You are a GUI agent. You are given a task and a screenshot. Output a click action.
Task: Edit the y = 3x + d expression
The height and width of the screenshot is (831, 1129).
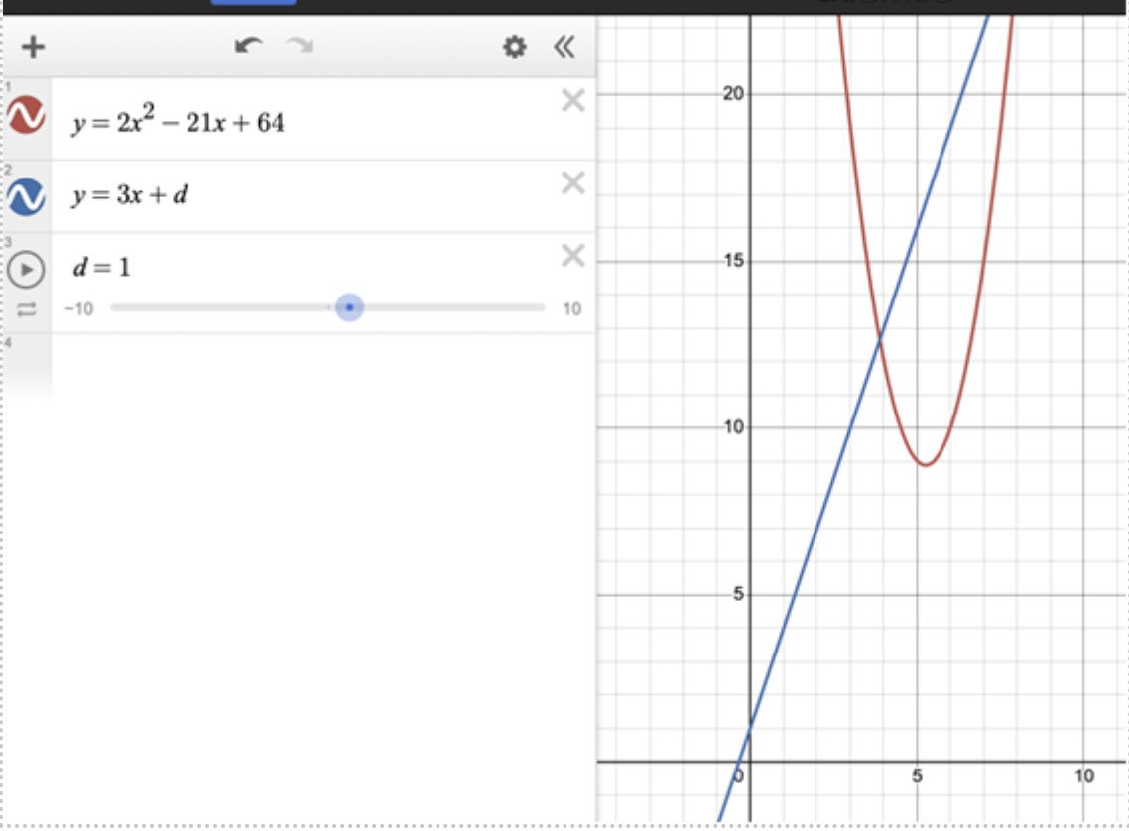click(130, 195)
